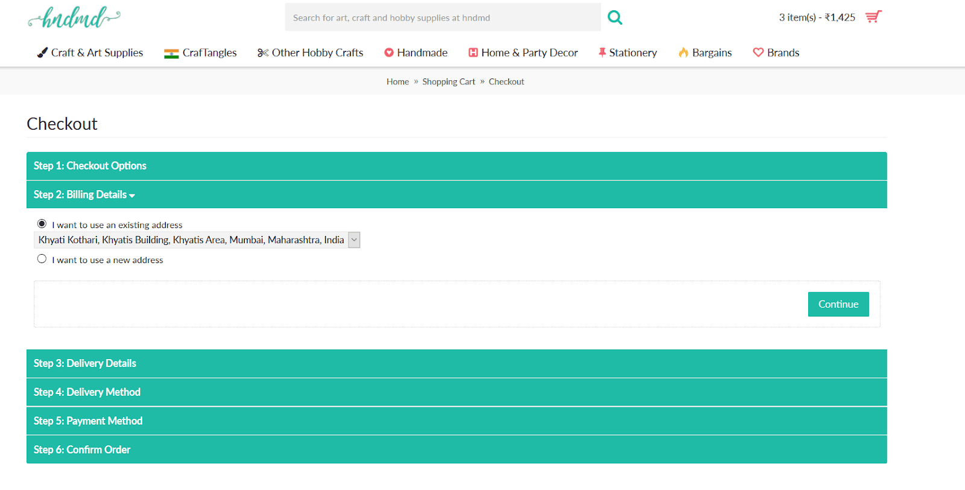Focus the search supplies input field
Viewport: 965px width, 490px height.
(x=443, y=17)
